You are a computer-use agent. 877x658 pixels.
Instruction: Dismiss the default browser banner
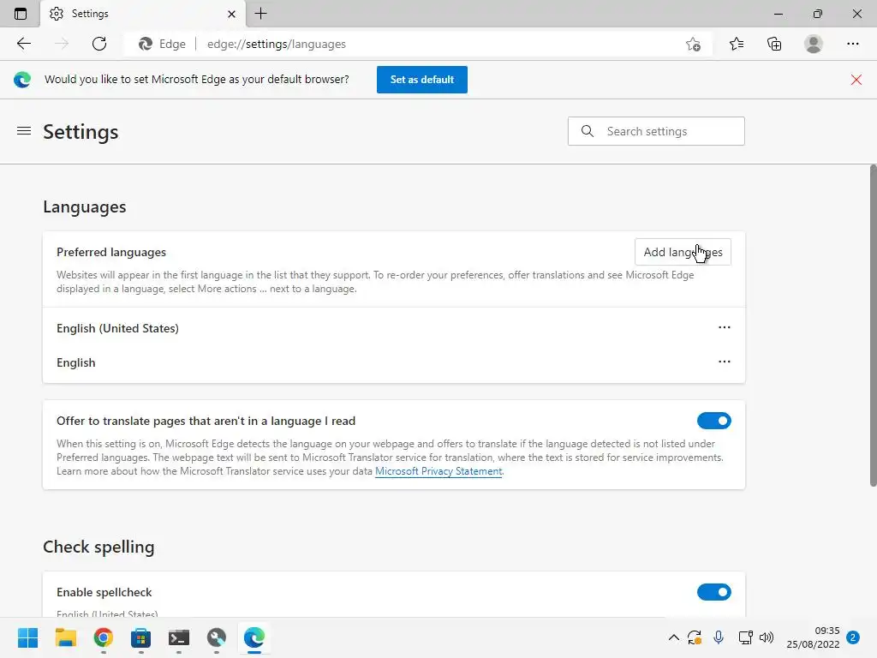pos(856,80)
